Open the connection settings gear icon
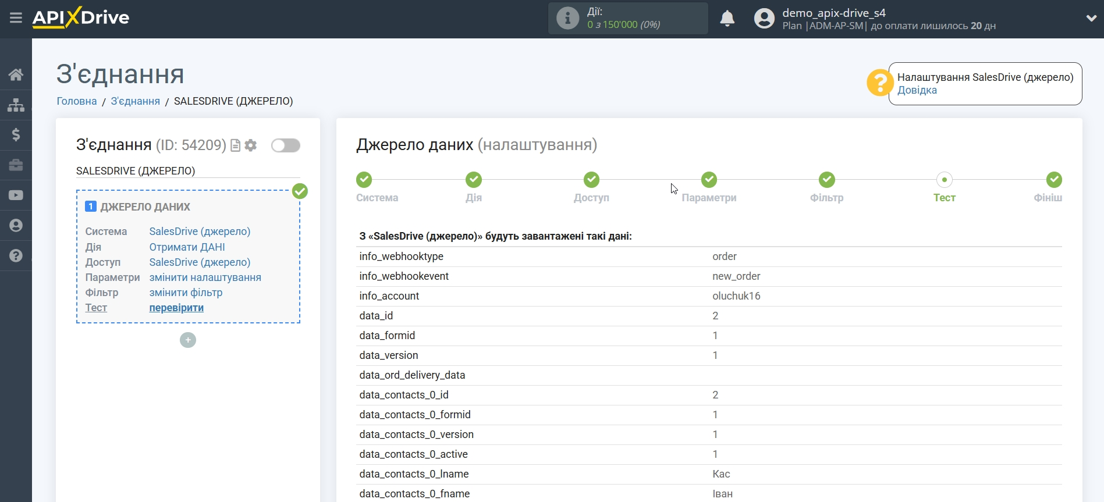This screenshot has height=502, width=1104. click(x=251, y=145)
